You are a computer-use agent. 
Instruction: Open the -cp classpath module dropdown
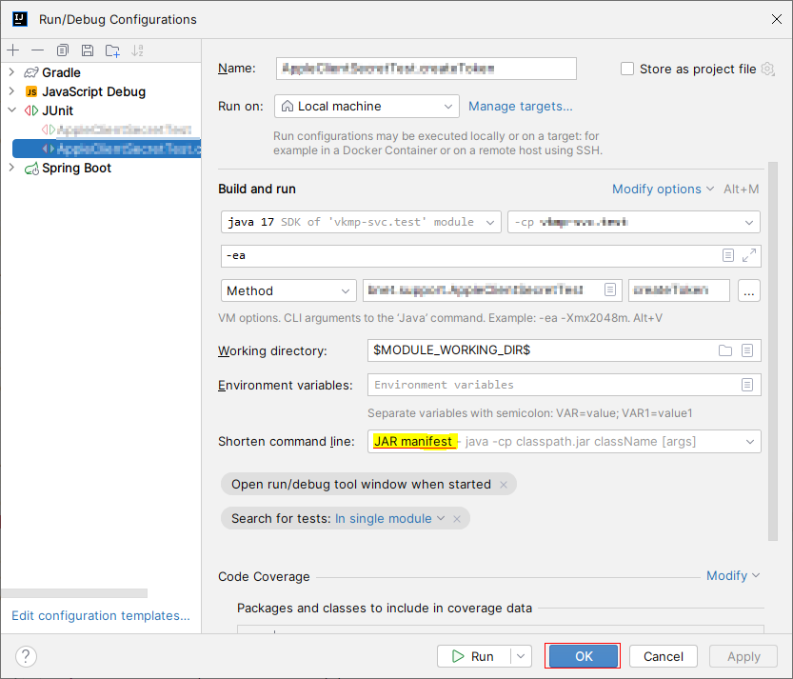(x=634, y=222)
